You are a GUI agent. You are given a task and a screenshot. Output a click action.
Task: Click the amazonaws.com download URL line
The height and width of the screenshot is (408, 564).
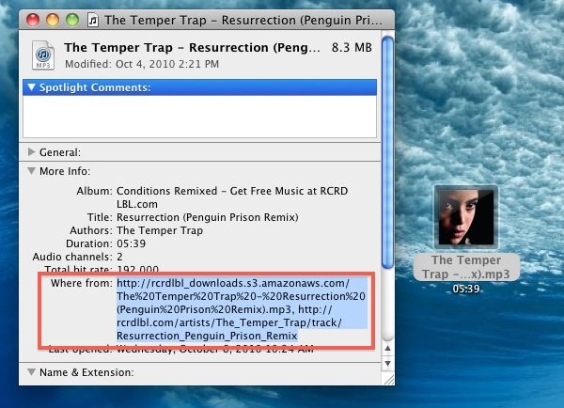[233, 283]
